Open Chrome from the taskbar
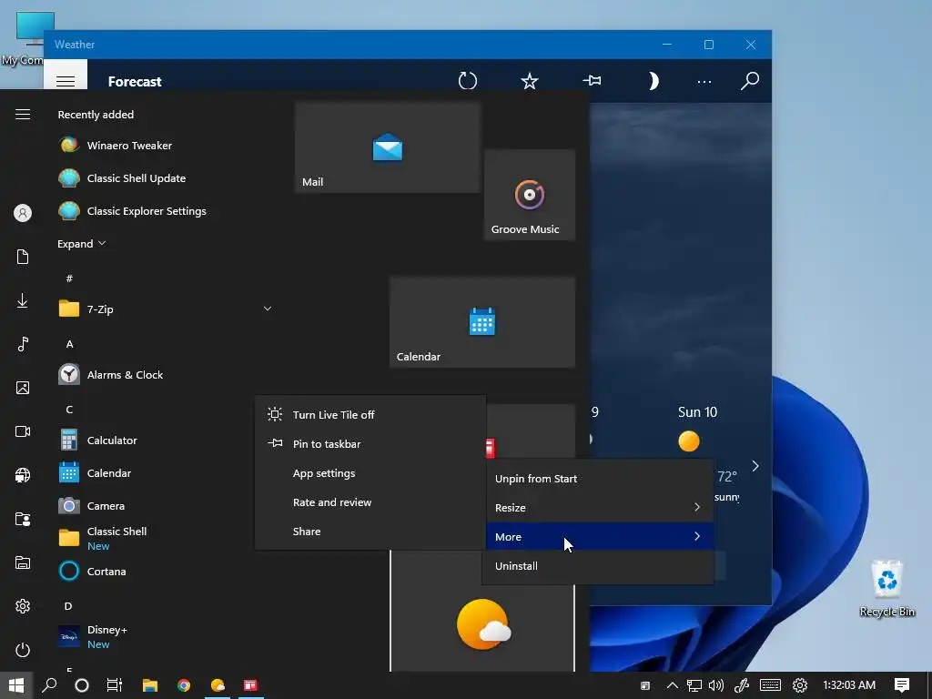 (x=184, y=685)
